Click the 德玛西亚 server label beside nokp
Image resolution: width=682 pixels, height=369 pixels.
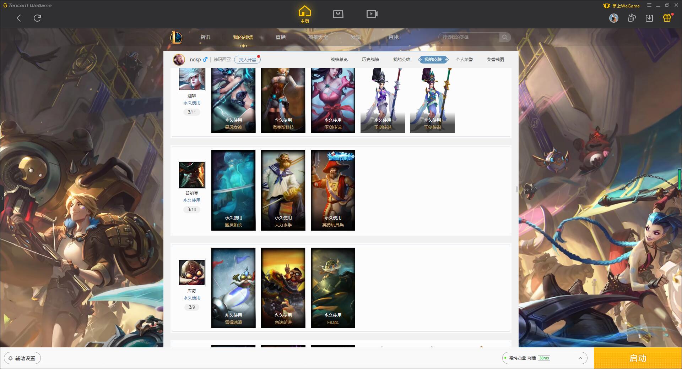pyautogui.click(x=222, y=60)
